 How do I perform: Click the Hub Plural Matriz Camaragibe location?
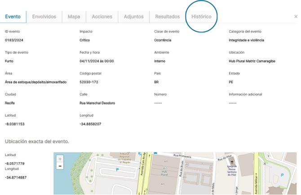(x=252, y=61)
